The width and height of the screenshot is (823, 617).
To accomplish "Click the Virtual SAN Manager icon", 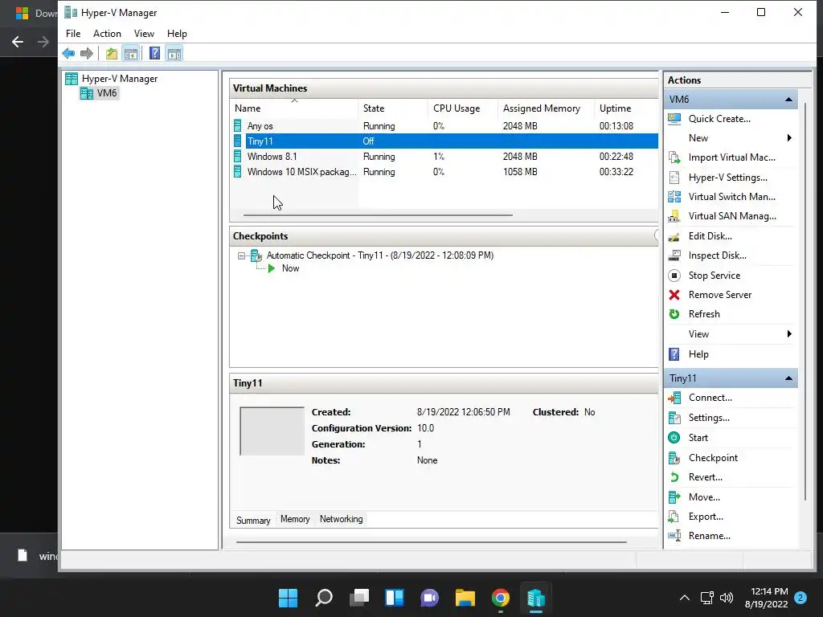I will (674, 216).
